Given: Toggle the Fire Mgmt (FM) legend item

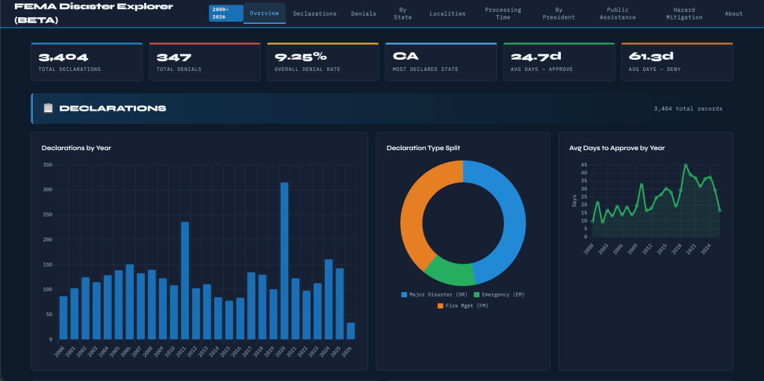Looking at the screenshot, I should (462, 306).
